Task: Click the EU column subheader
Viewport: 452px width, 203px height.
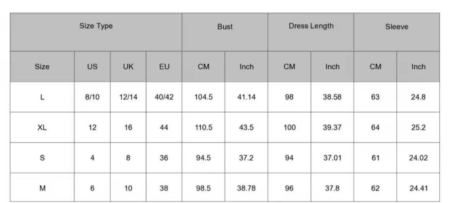Action: pyautogui.click(x=164, y=67)
